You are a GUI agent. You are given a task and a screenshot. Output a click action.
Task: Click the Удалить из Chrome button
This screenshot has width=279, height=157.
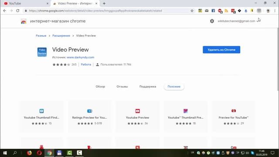pyautogui.click(x=221, y=50)
